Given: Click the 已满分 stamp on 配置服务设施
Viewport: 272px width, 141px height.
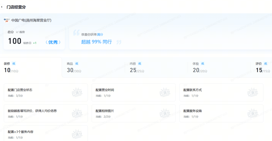Looking at the screenshot, I should tap(253, 113).
